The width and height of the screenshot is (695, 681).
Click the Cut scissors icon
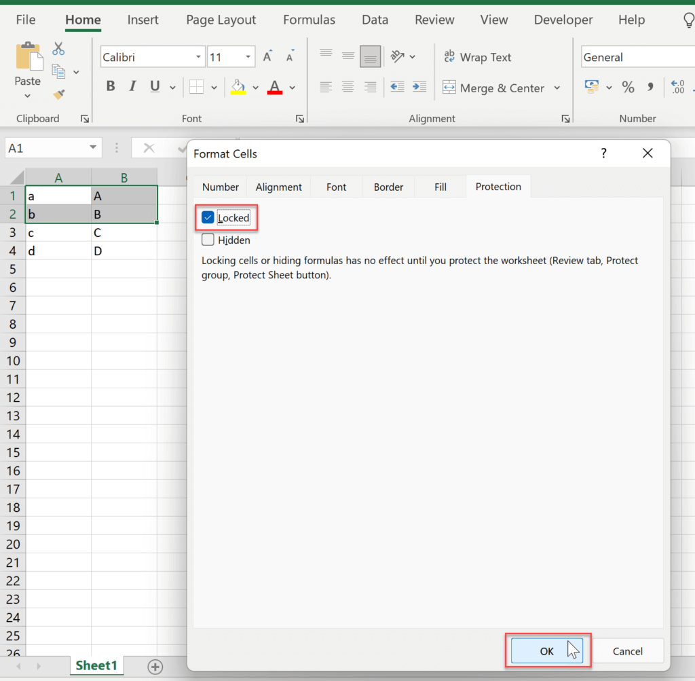(x=58, y=49)
